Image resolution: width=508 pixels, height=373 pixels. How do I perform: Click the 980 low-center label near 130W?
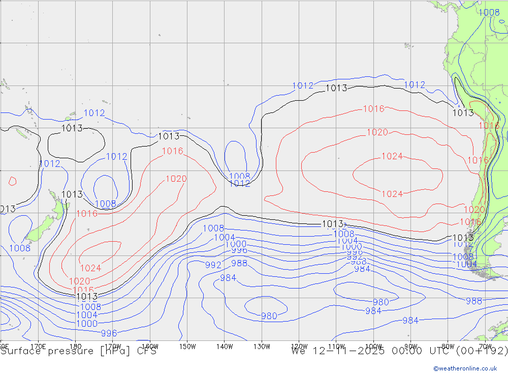[x=269, y=316]
